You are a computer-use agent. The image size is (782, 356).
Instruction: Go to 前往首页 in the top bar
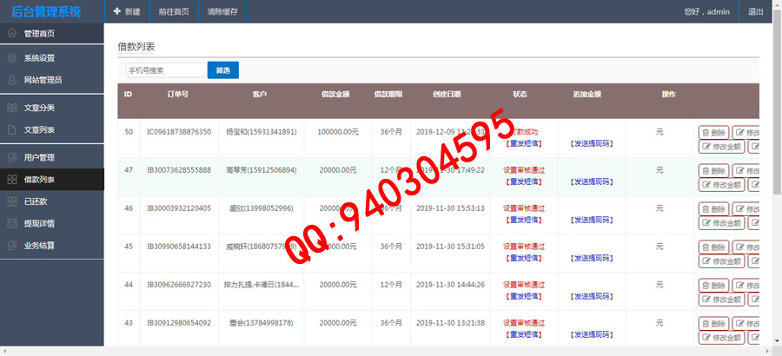click(172, 12)
